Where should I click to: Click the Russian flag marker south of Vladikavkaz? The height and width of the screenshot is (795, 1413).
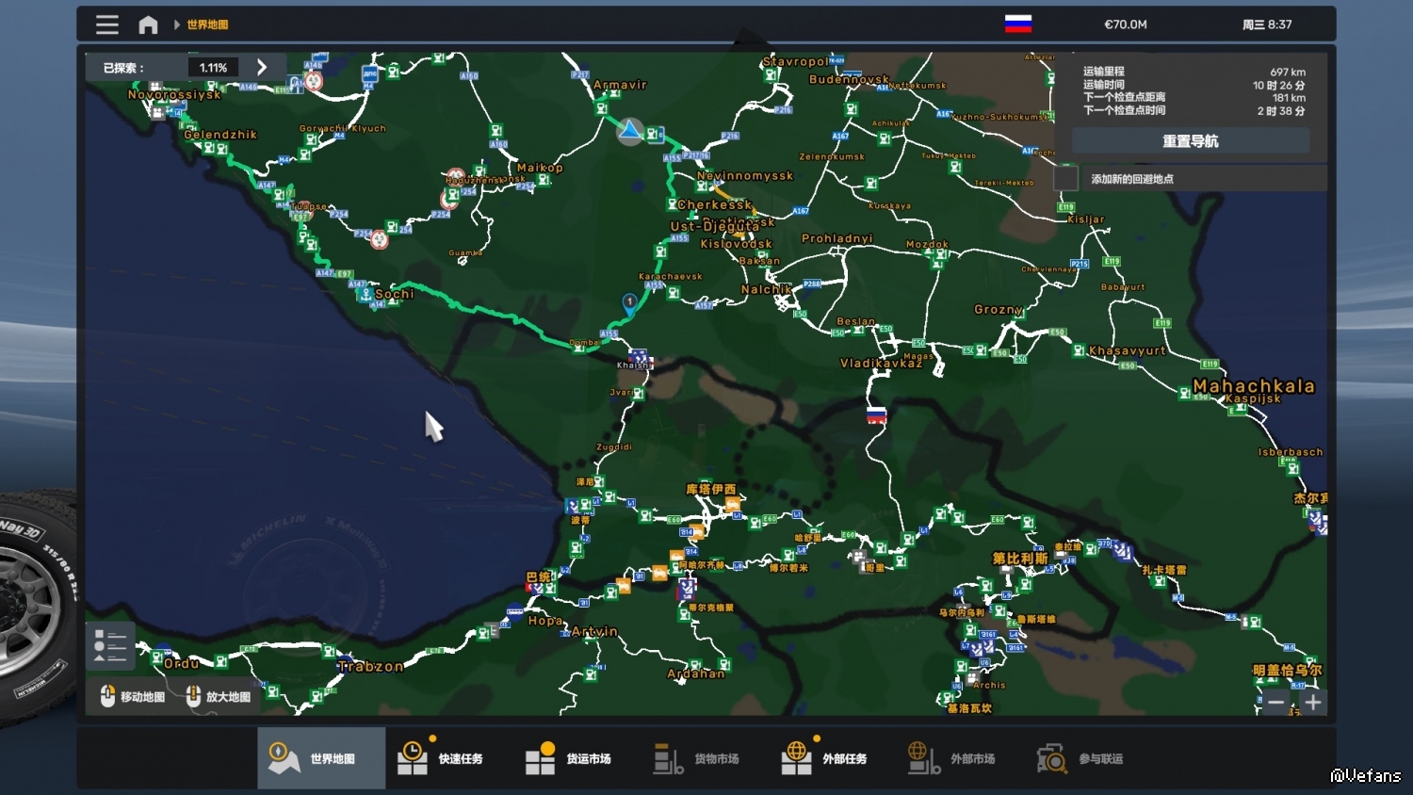876,414
